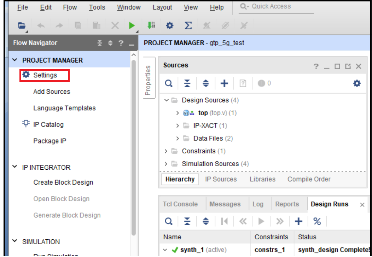
Task: Open the Tools menu
Action: point(97,7)
